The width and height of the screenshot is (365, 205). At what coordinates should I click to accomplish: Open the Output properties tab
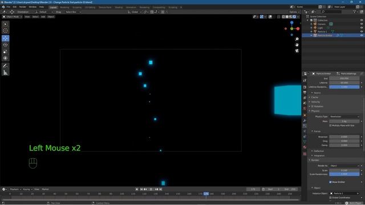point(305,92)
